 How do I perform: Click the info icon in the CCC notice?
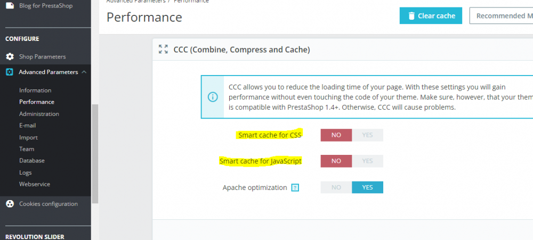coord(213,97)
